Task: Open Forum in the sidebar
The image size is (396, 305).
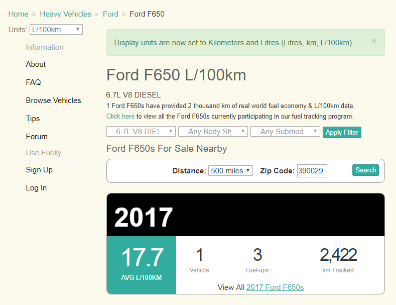Action: [37, 137]
